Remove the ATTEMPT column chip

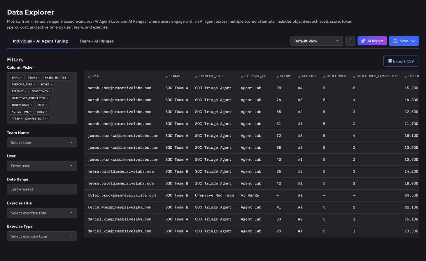pyautogui.click(x=26, y=91)
